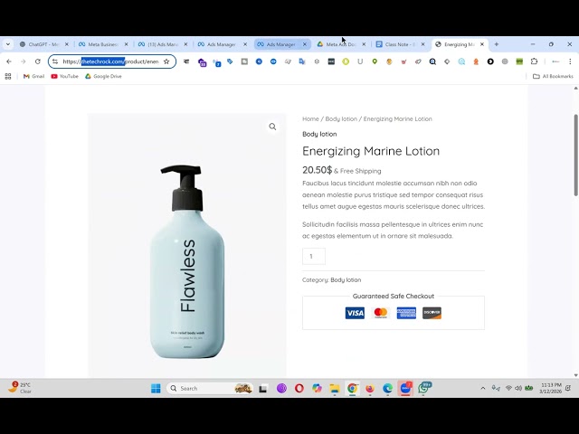Screen dimensions: 579x434
Task: Open the Gmail bookmark
Action: pos(33,76)
